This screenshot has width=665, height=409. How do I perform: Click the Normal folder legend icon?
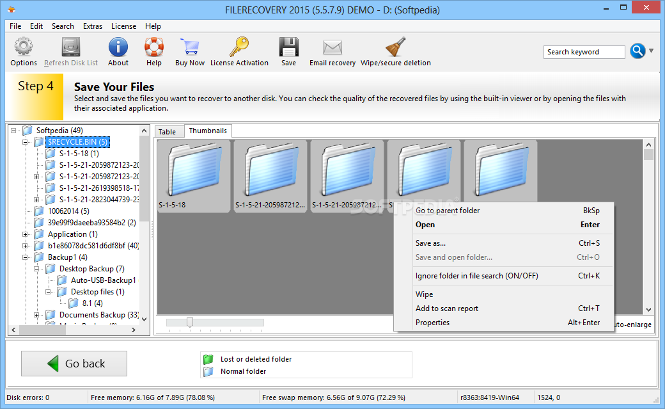(208, 372)
